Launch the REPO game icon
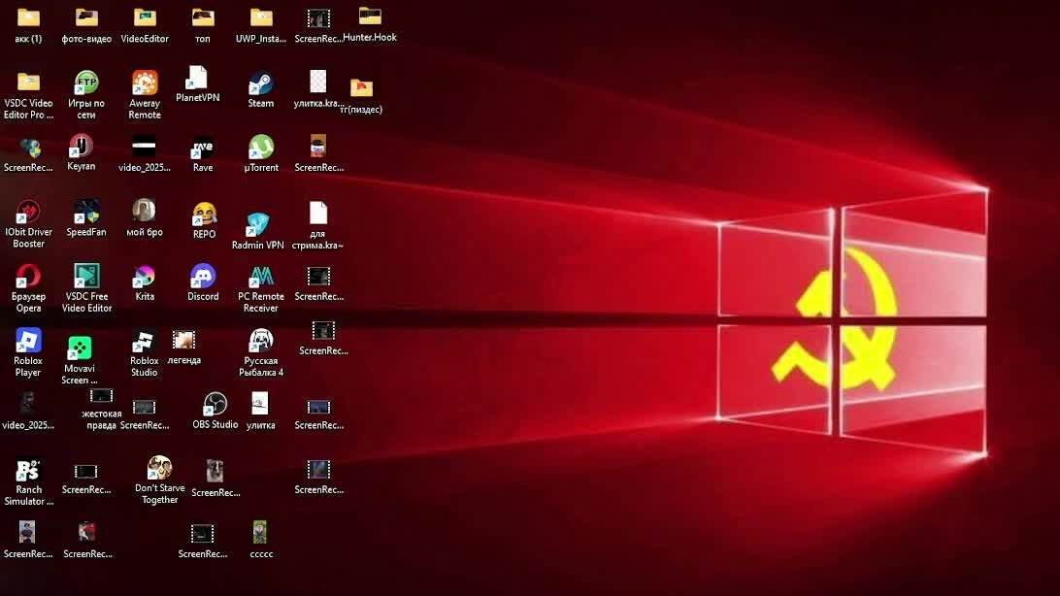 coord(204,215)
